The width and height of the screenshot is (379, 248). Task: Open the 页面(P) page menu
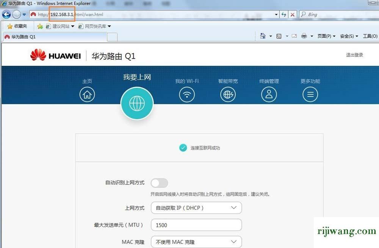[x=326, y=36]
